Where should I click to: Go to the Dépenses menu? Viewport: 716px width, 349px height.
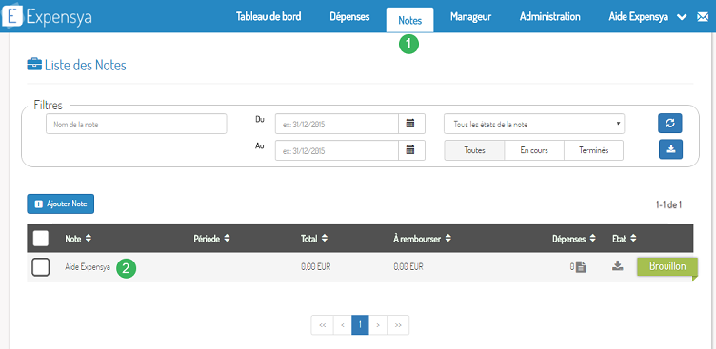coord(349,17)
